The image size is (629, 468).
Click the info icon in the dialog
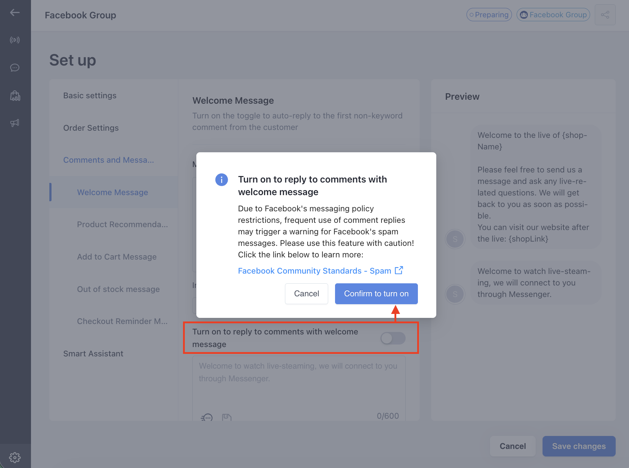pyautogui.click(x=222, y=179)
